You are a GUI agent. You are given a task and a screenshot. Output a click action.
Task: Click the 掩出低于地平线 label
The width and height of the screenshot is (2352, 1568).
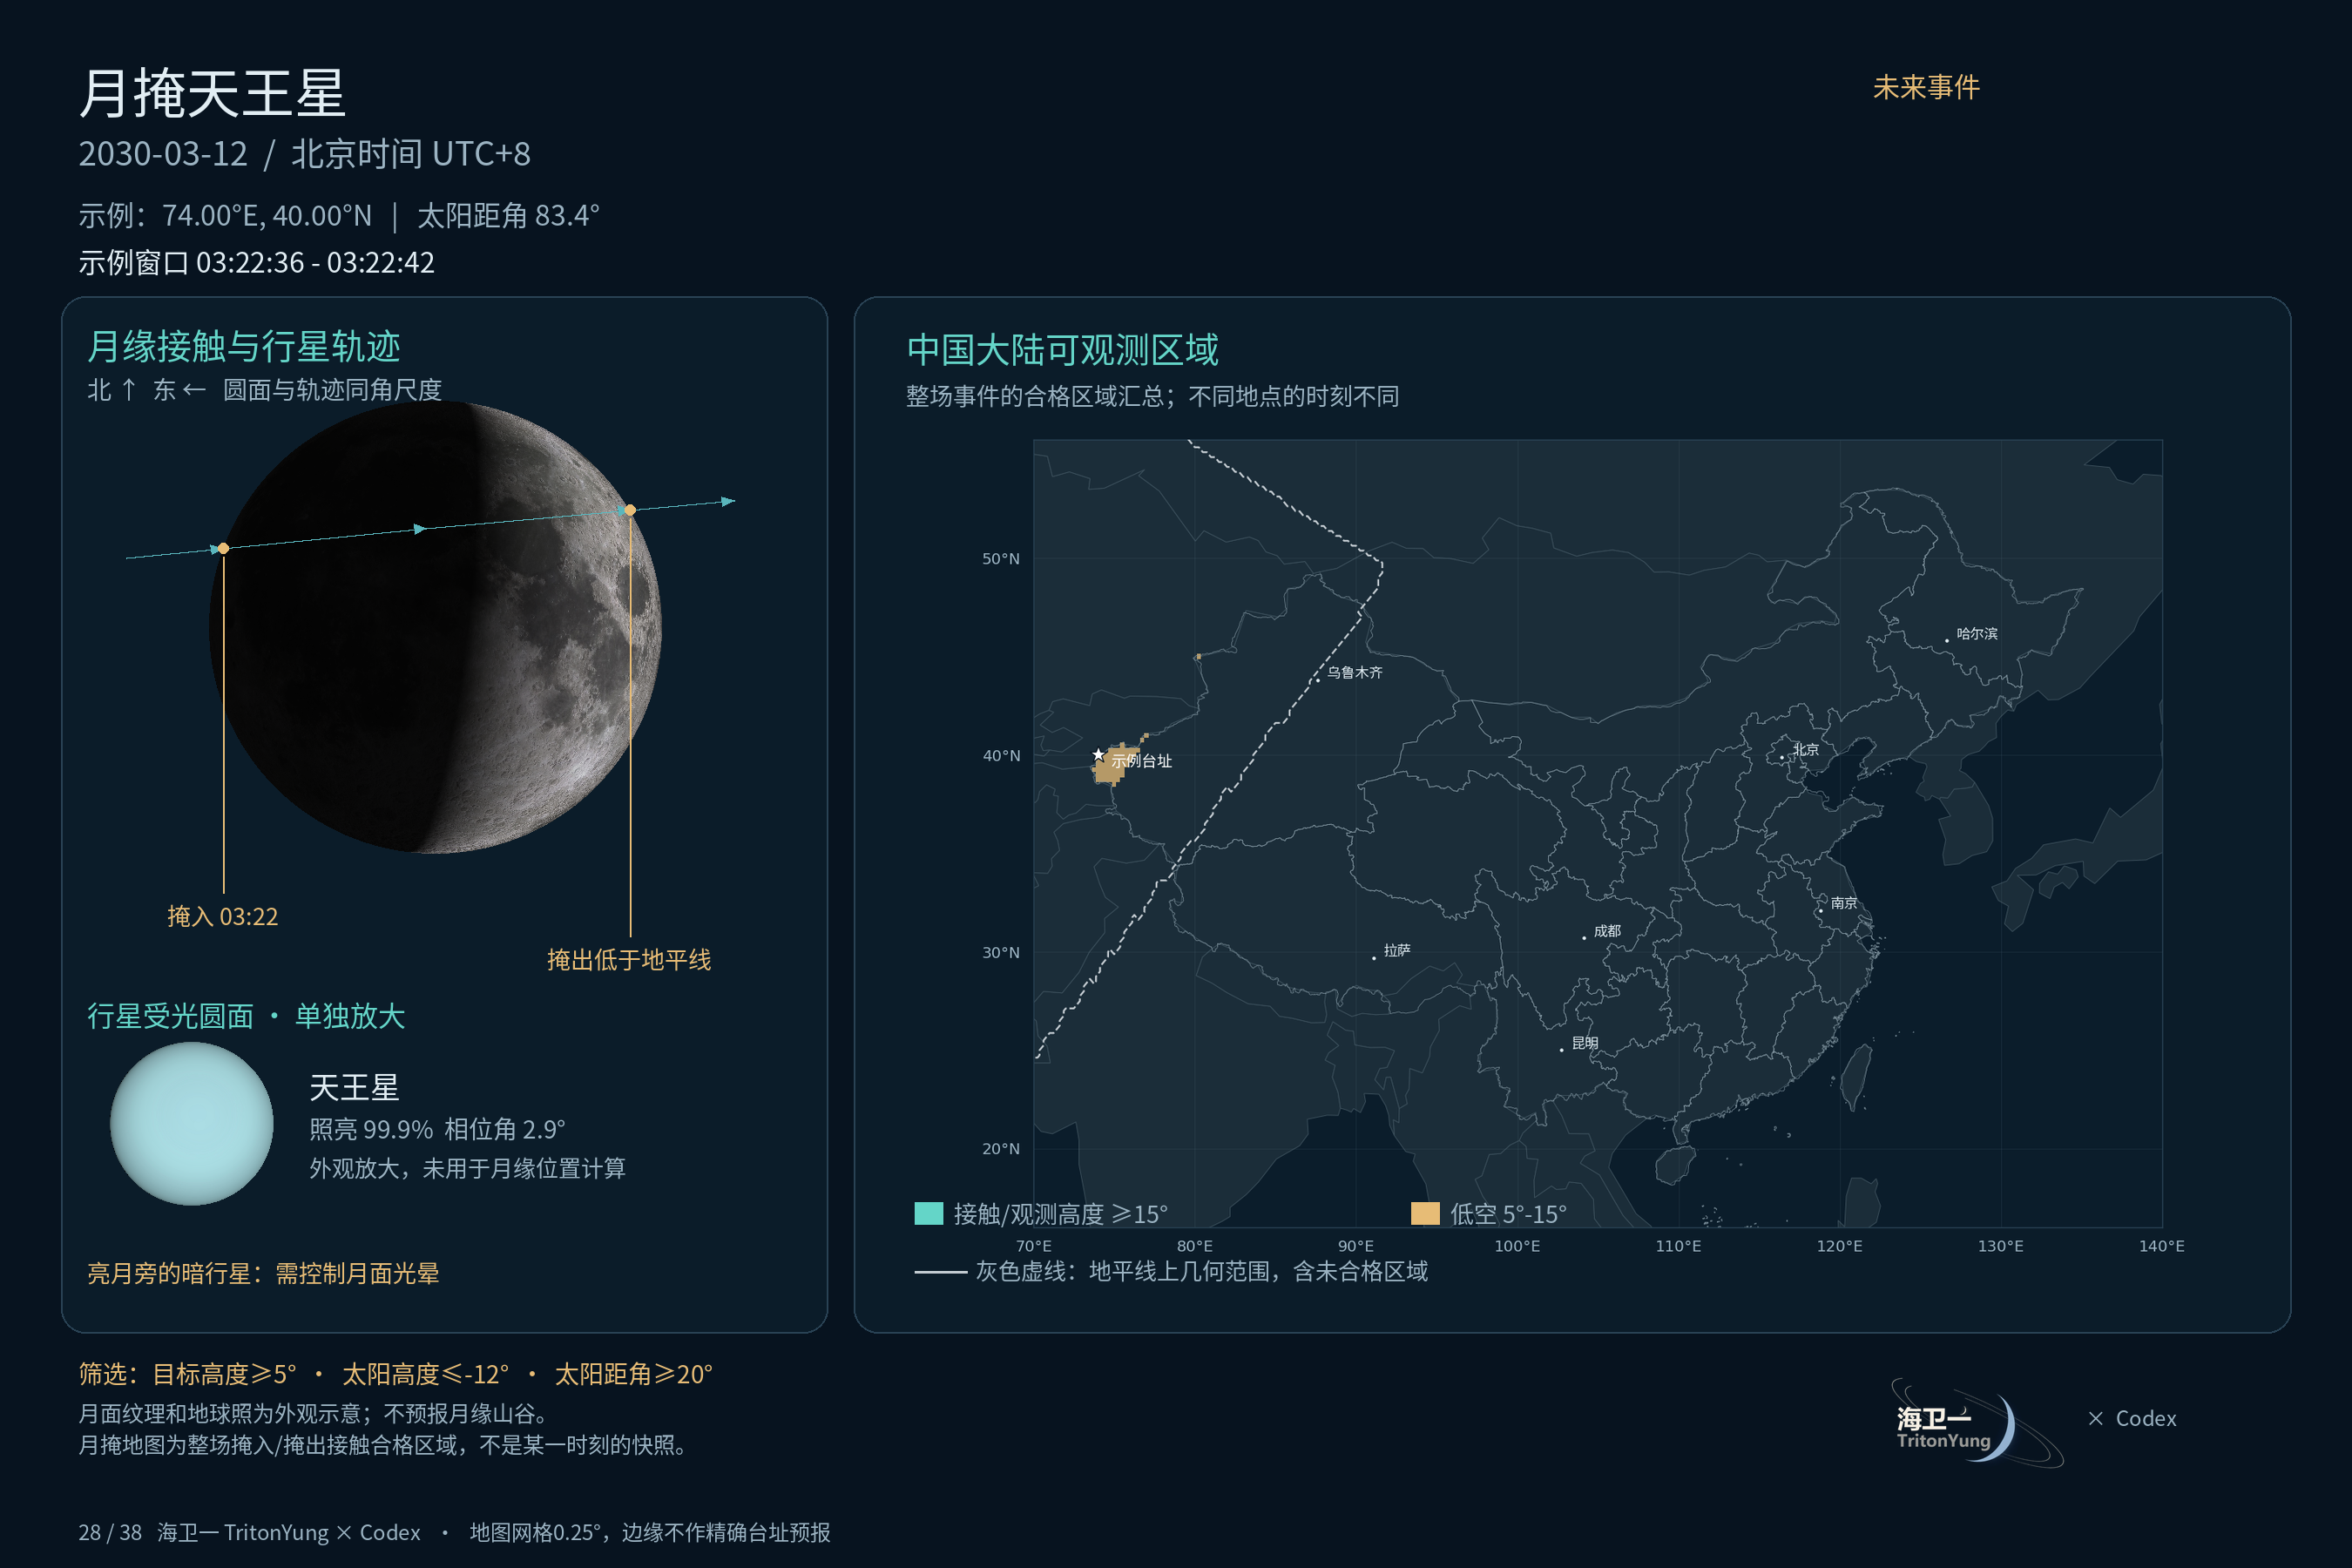(629, 960)
